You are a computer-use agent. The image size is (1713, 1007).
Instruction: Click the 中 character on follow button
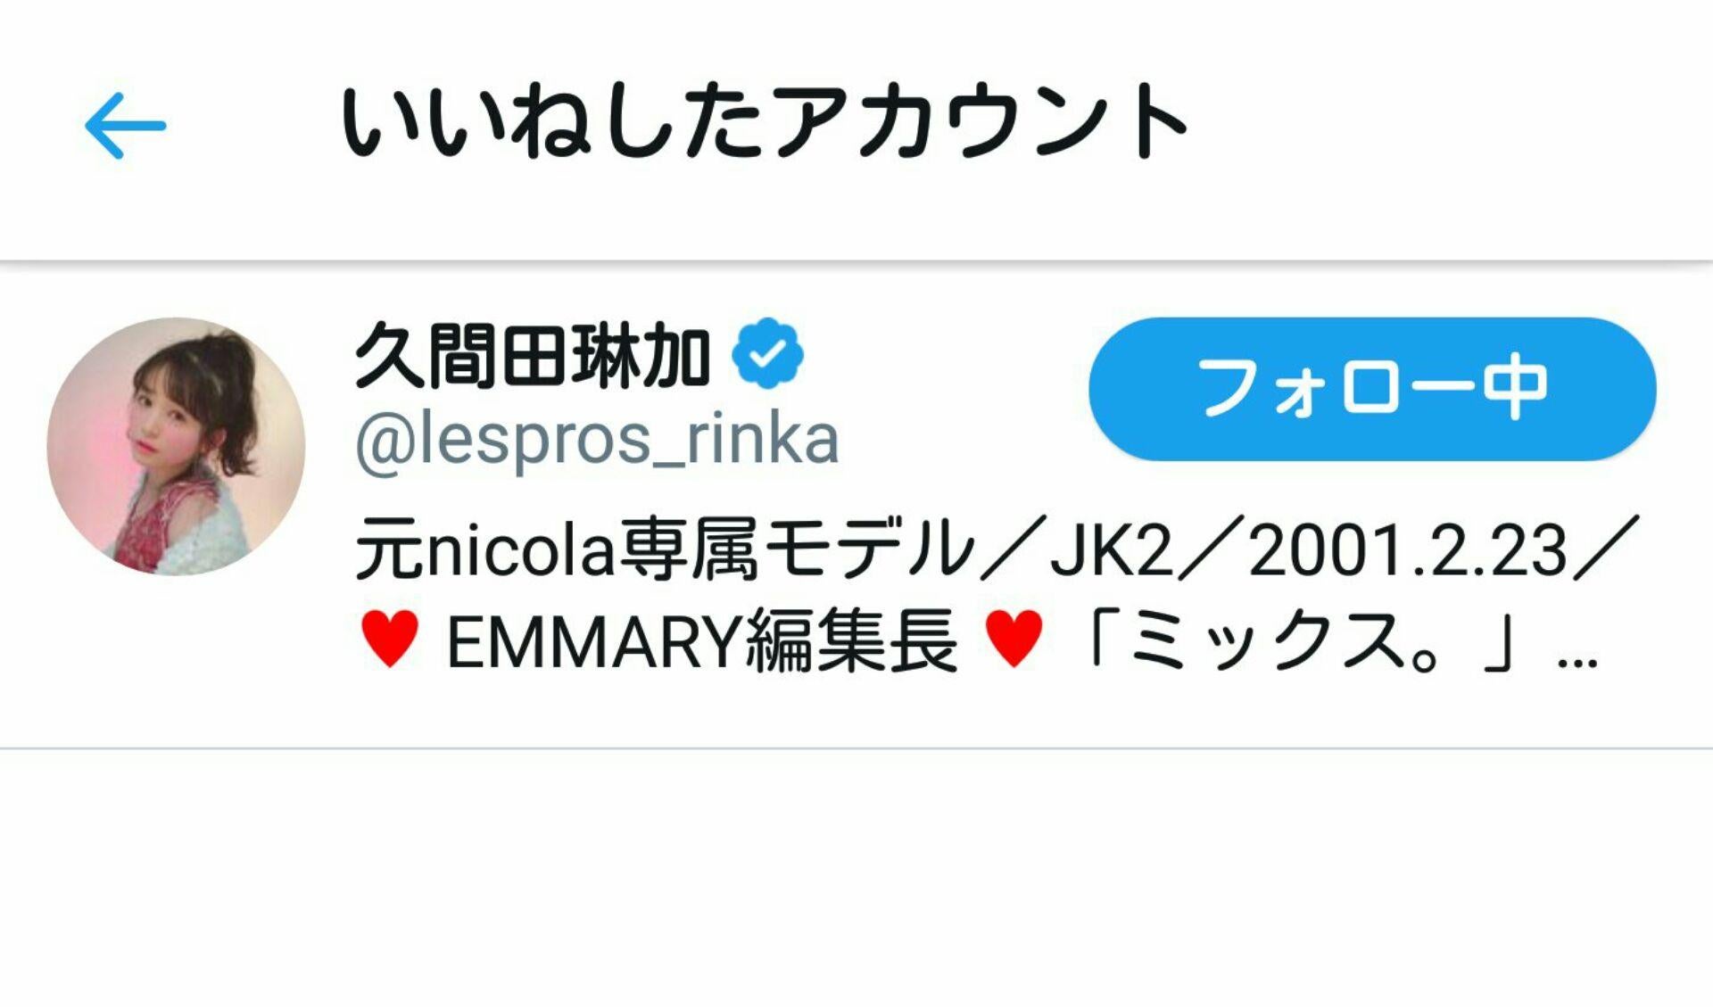point(1514,388)
